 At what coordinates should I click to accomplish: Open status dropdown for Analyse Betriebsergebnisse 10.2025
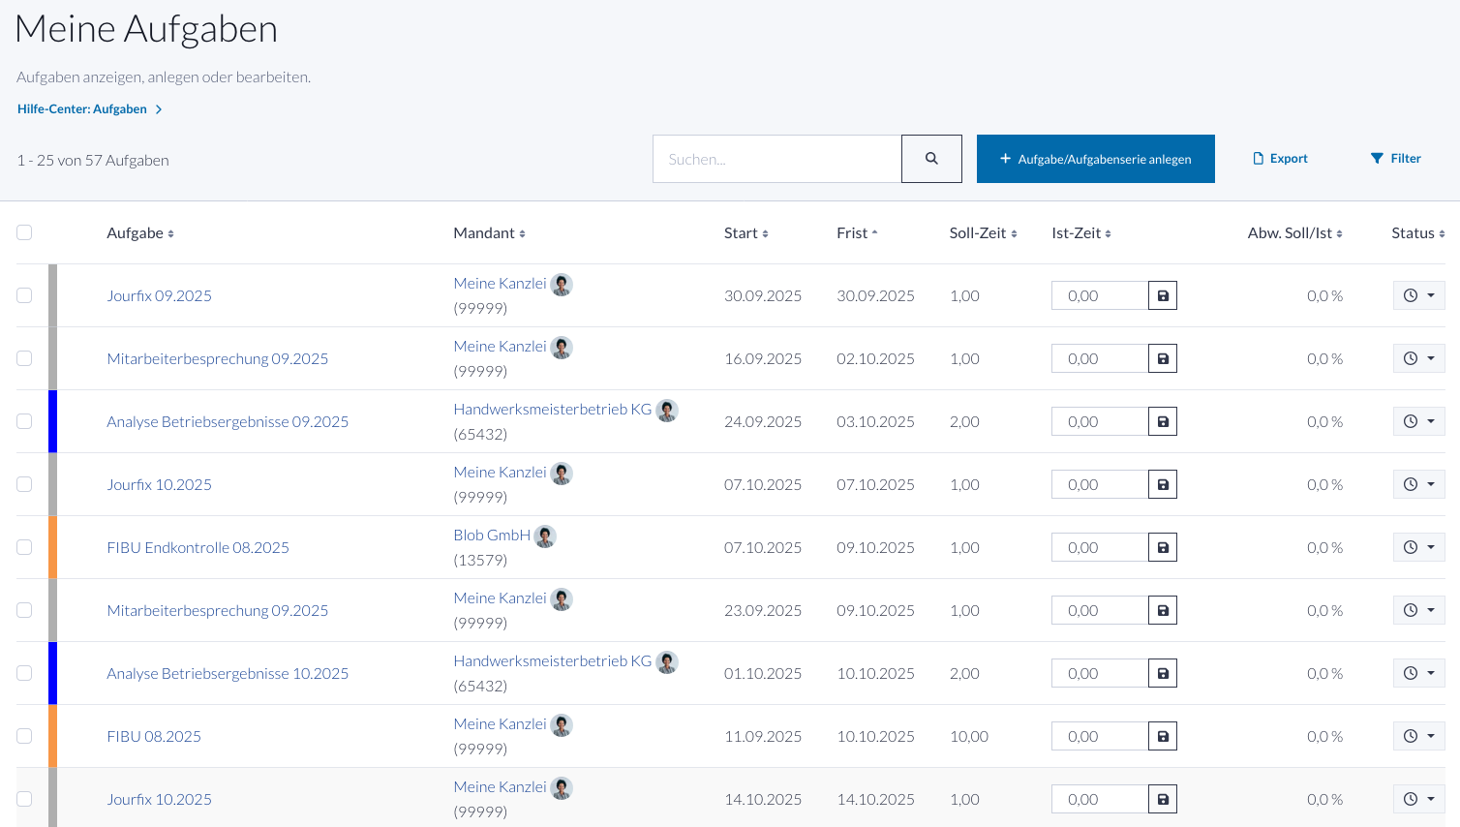click(1418, 673)
